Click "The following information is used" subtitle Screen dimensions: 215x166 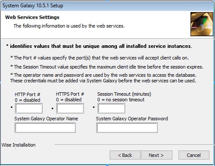69,26
